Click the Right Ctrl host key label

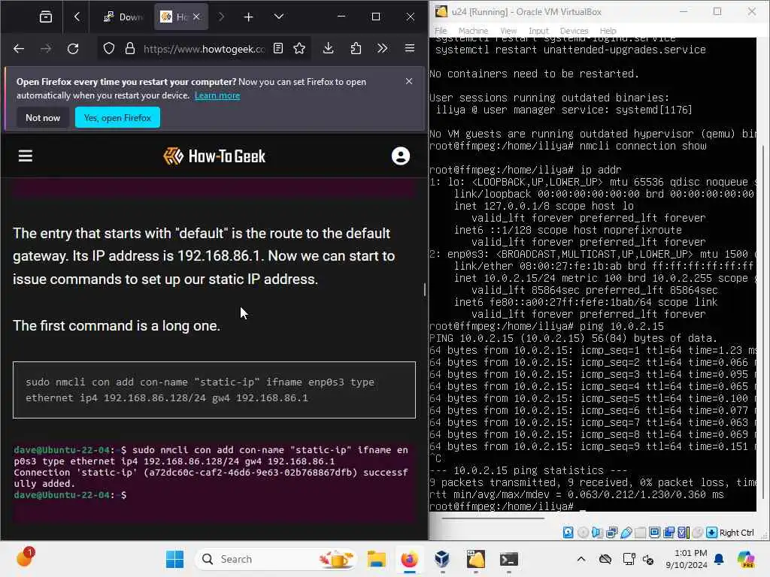click(737, 533)
